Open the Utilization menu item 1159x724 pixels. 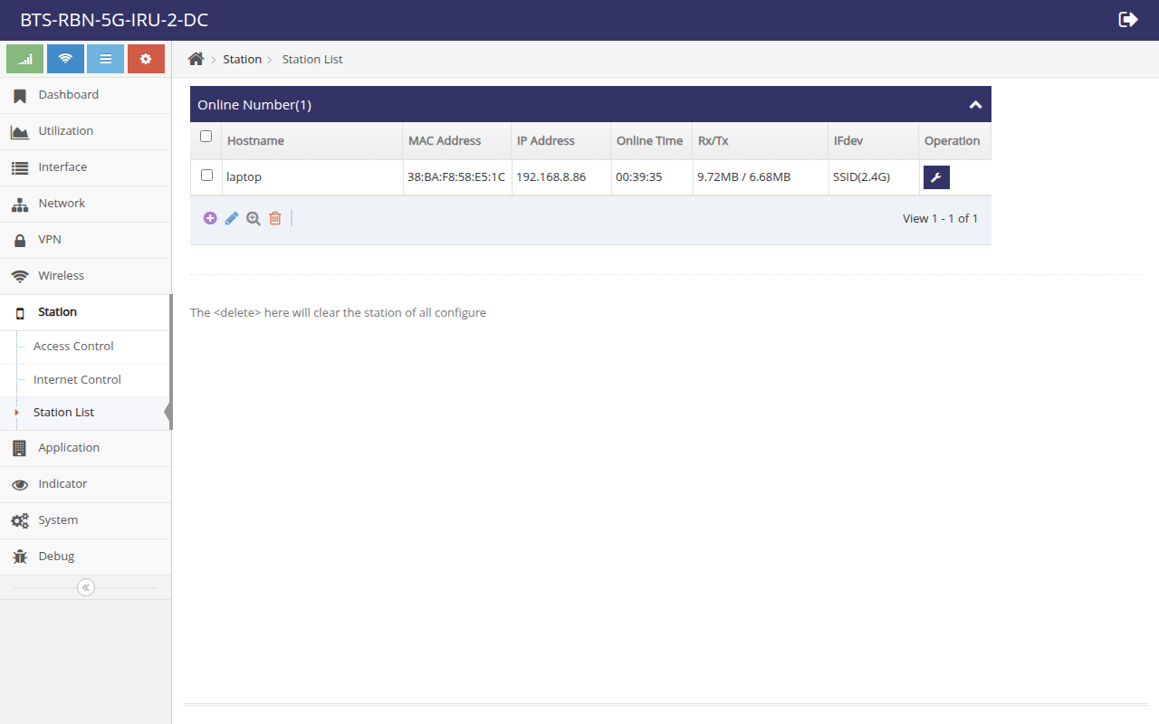click(85, 131)
